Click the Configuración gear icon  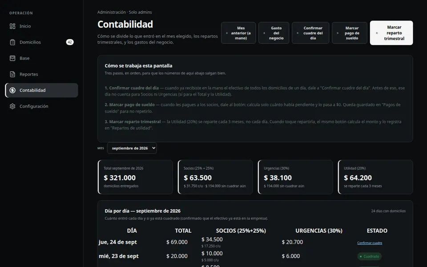12,106
